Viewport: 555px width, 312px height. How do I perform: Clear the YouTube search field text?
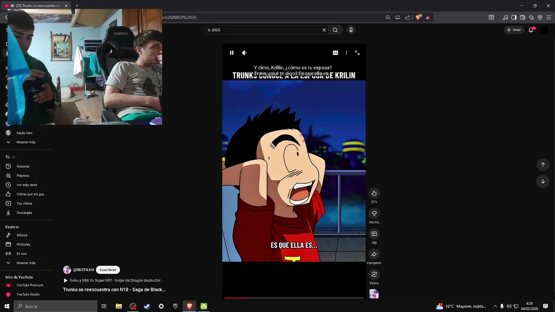[324, 30]
